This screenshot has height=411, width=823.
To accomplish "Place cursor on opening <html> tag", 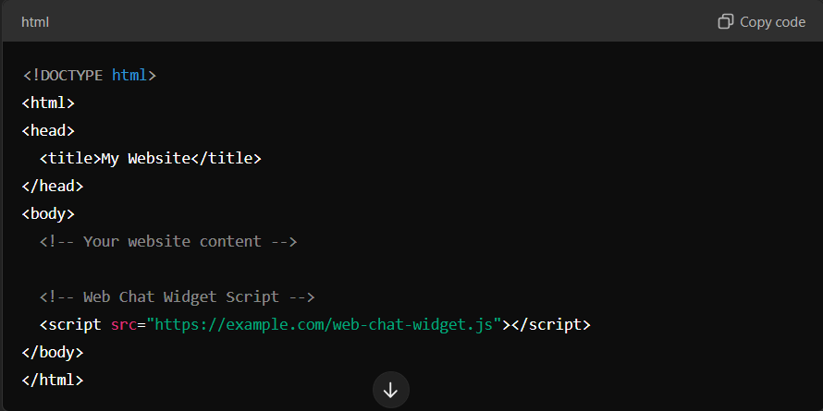I will 48,103.
